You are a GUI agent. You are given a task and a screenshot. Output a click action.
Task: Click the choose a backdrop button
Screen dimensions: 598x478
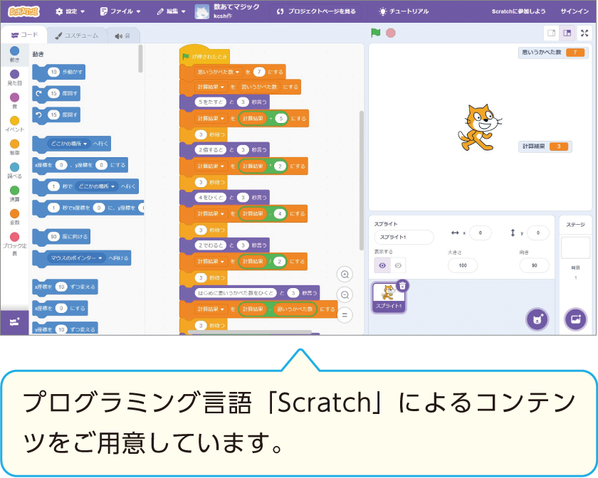pyautogui.click(x=575, y=319)
